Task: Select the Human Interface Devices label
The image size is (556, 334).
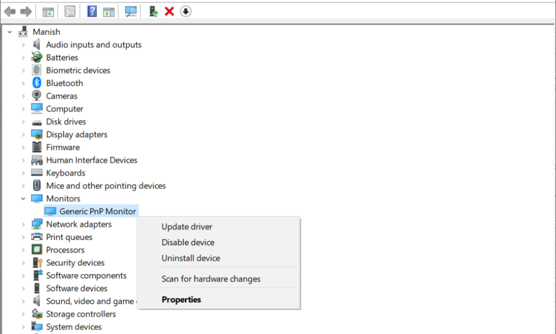Action: tap(92, 160)
